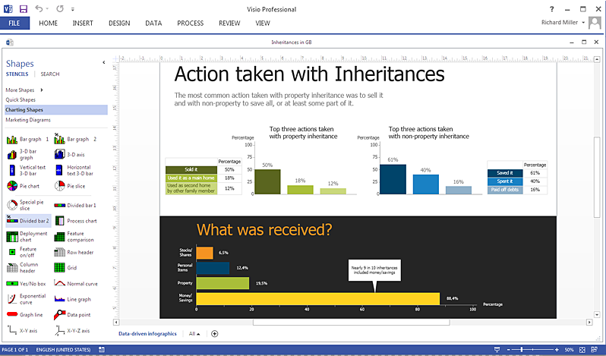
Task: Open Customize Quick Access Toolbar dropdown
Action: point(73,9)
